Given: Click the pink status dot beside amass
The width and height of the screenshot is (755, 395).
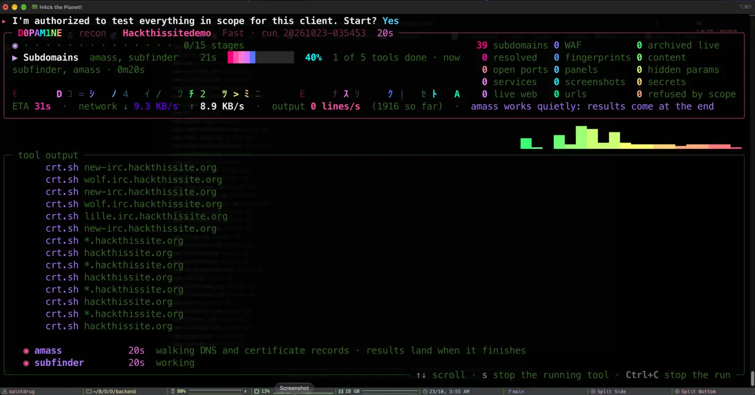Looking at the screenshot, I should 26,351.
